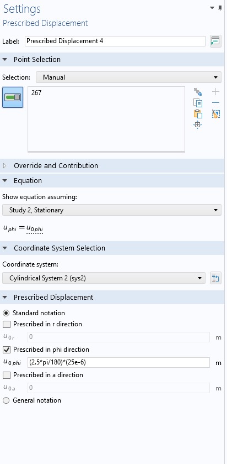
Task: Uncheck Prescribed in phi direction
Action: tap(7, 350)
